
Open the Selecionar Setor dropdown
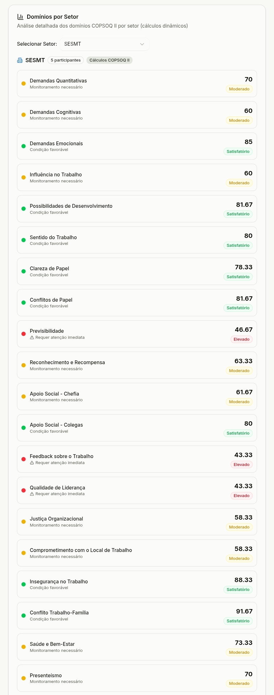click(x=104, y=44)
